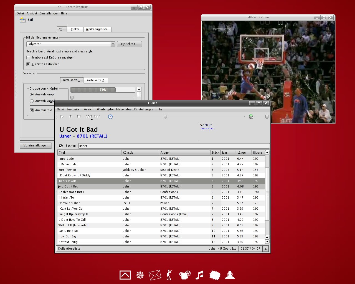Sort tracks by the Länge column header
This screenshot has width=355, height=284.
tap(244, 153)
